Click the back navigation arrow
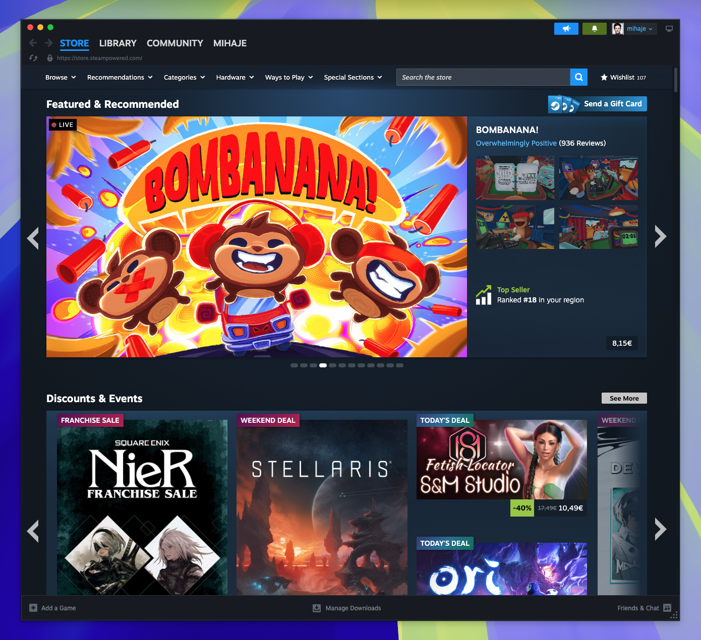The height and width of the screenshot is (640, 701). pos(33,43)
